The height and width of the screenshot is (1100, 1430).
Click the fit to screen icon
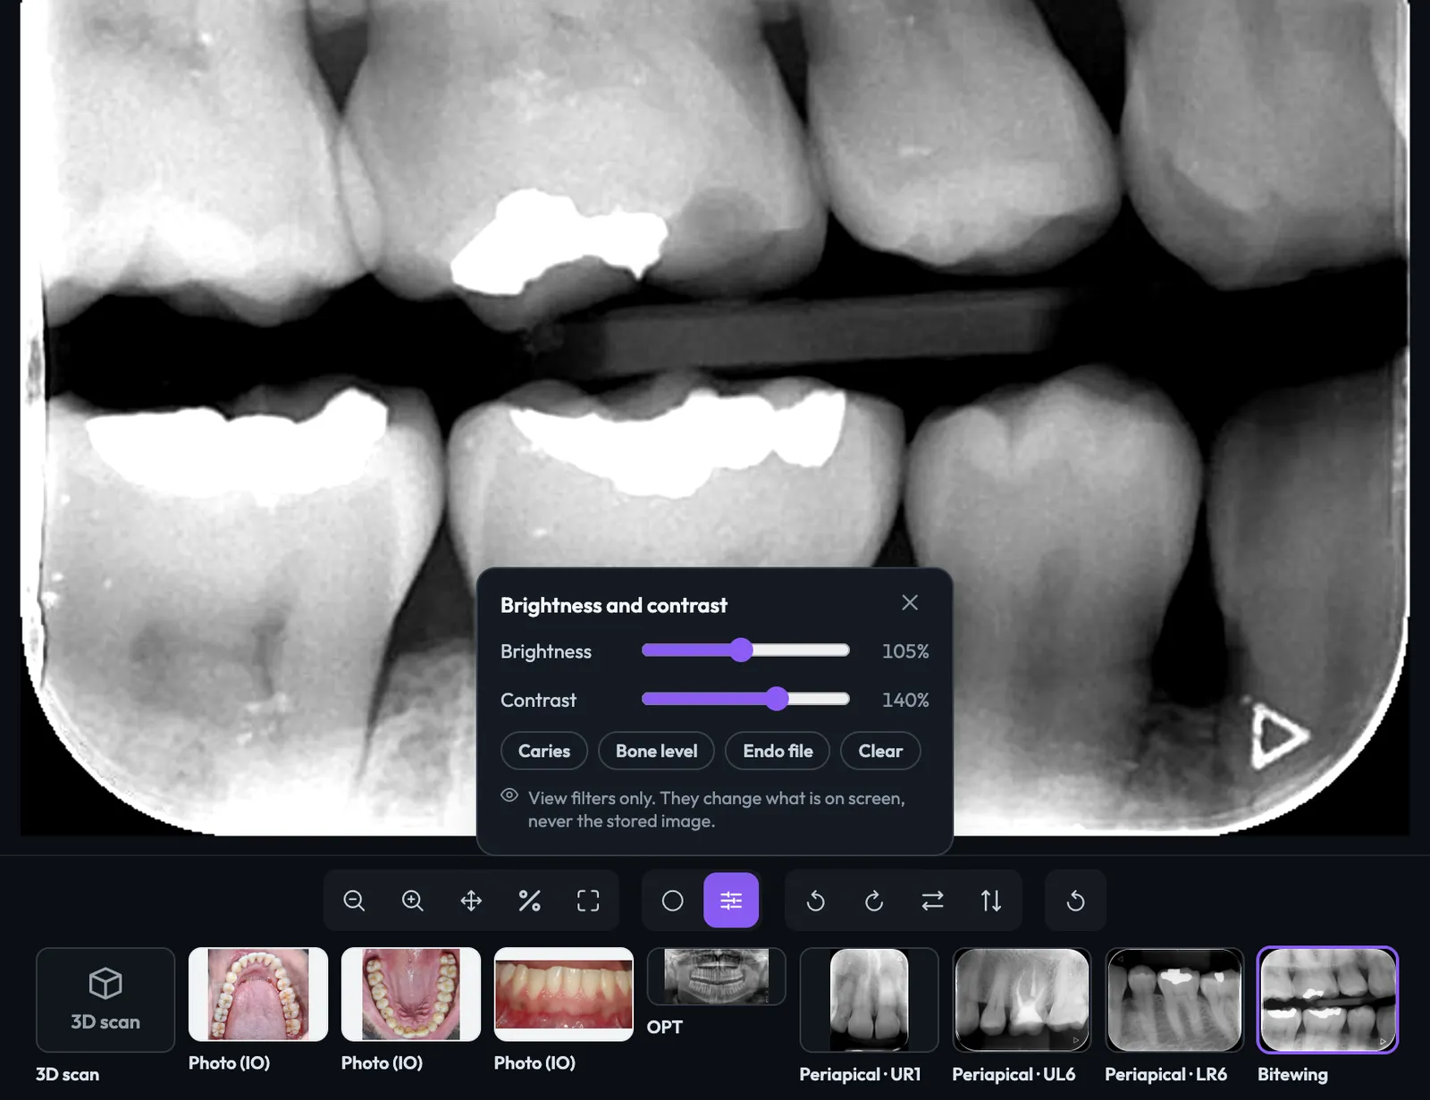pos(588,901)
